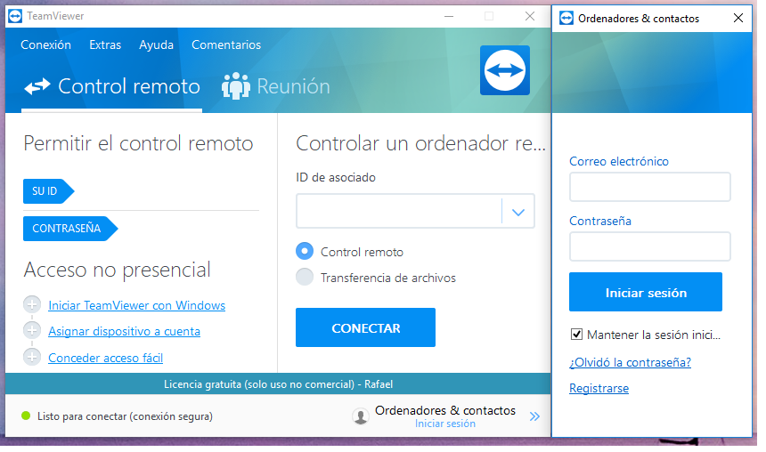Image resolution: width=766 pixels, height=452 pixels.
Task: Click the SU ID label tag
Action: (x=48, y=191)
